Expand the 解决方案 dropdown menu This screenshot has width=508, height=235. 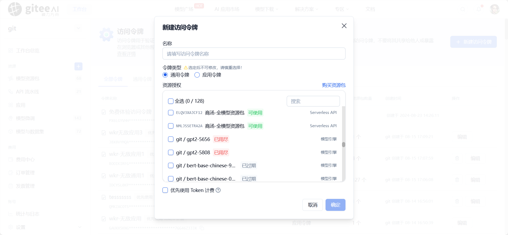tap(307, 9)
